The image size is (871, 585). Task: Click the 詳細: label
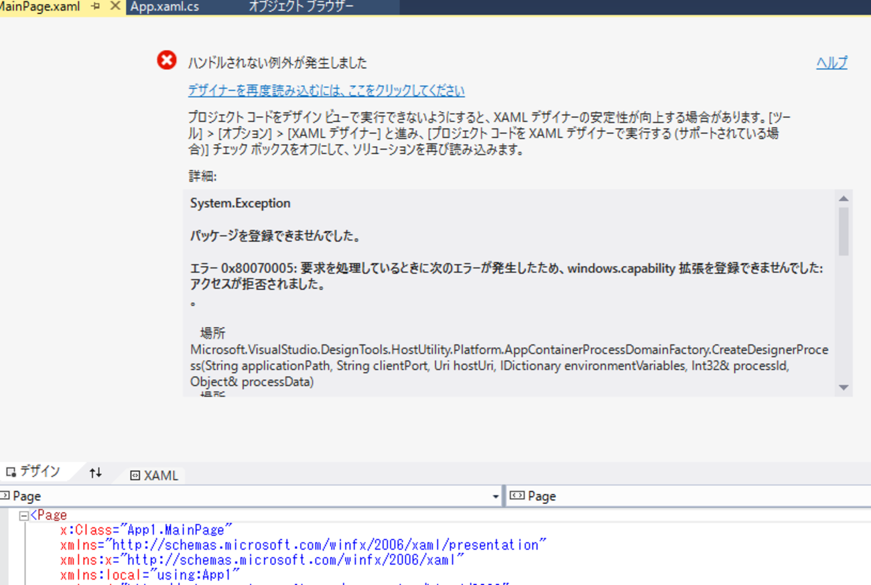pos(202,177)
